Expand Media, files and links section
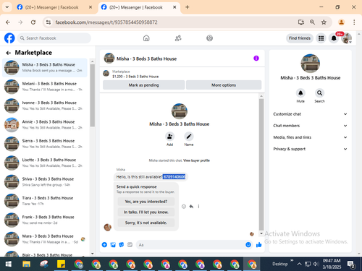Image resolution: width=362 pixels, height=271 pixels. click(x=310, y=137)
